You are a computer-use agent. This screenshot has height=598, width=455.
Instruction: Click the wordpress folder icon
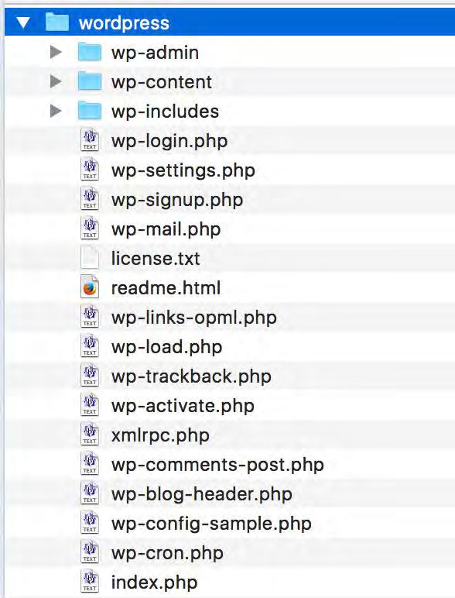(x=56, y=22)
